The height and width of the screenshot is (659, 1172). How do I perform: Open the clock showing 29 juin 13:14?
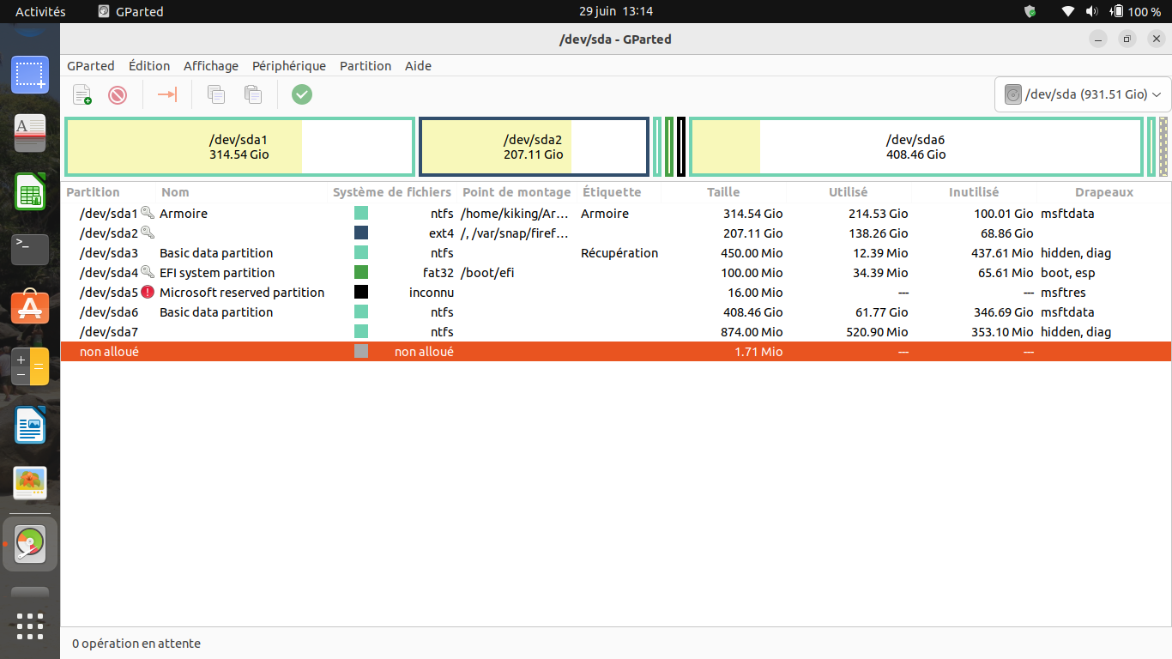(x=615, y=11)
